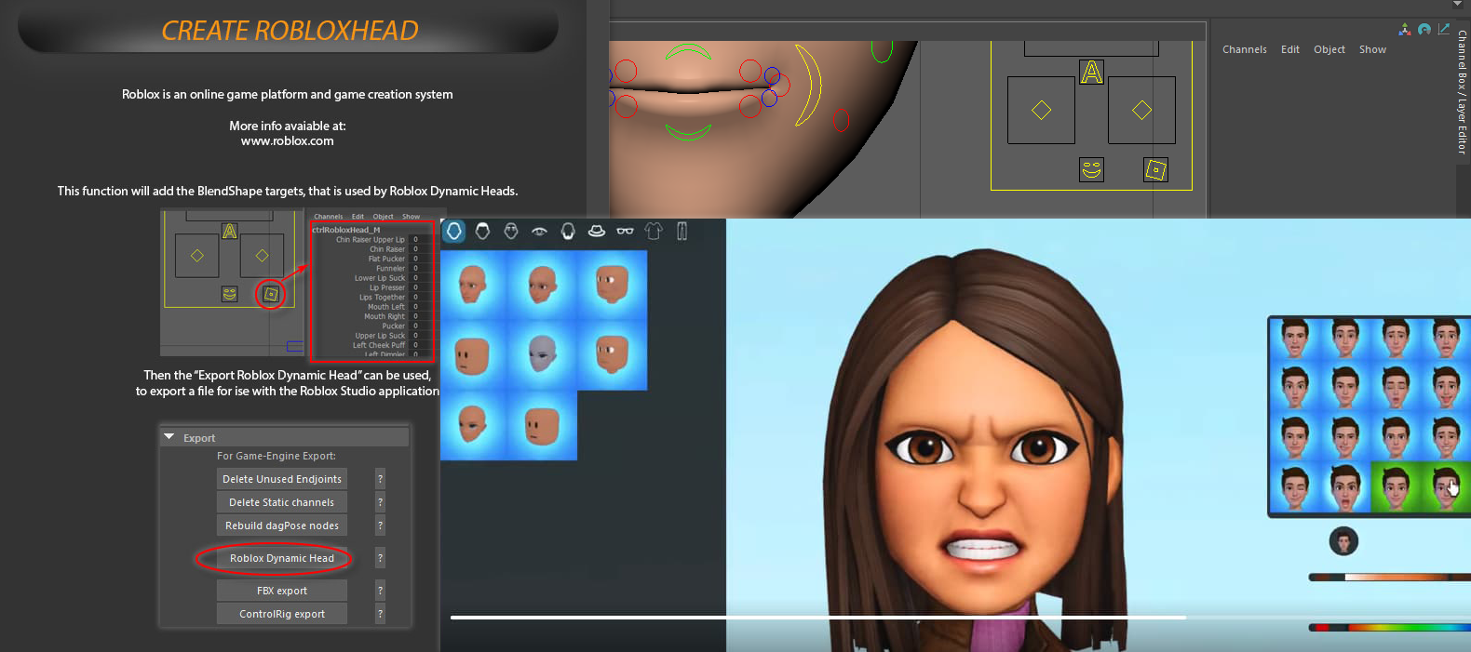Select the grey head thumbnail

point(543,354)
